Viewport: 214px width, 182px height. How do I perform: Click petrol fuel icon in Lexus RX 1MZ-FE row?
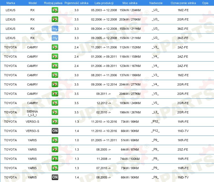point(55,10)
